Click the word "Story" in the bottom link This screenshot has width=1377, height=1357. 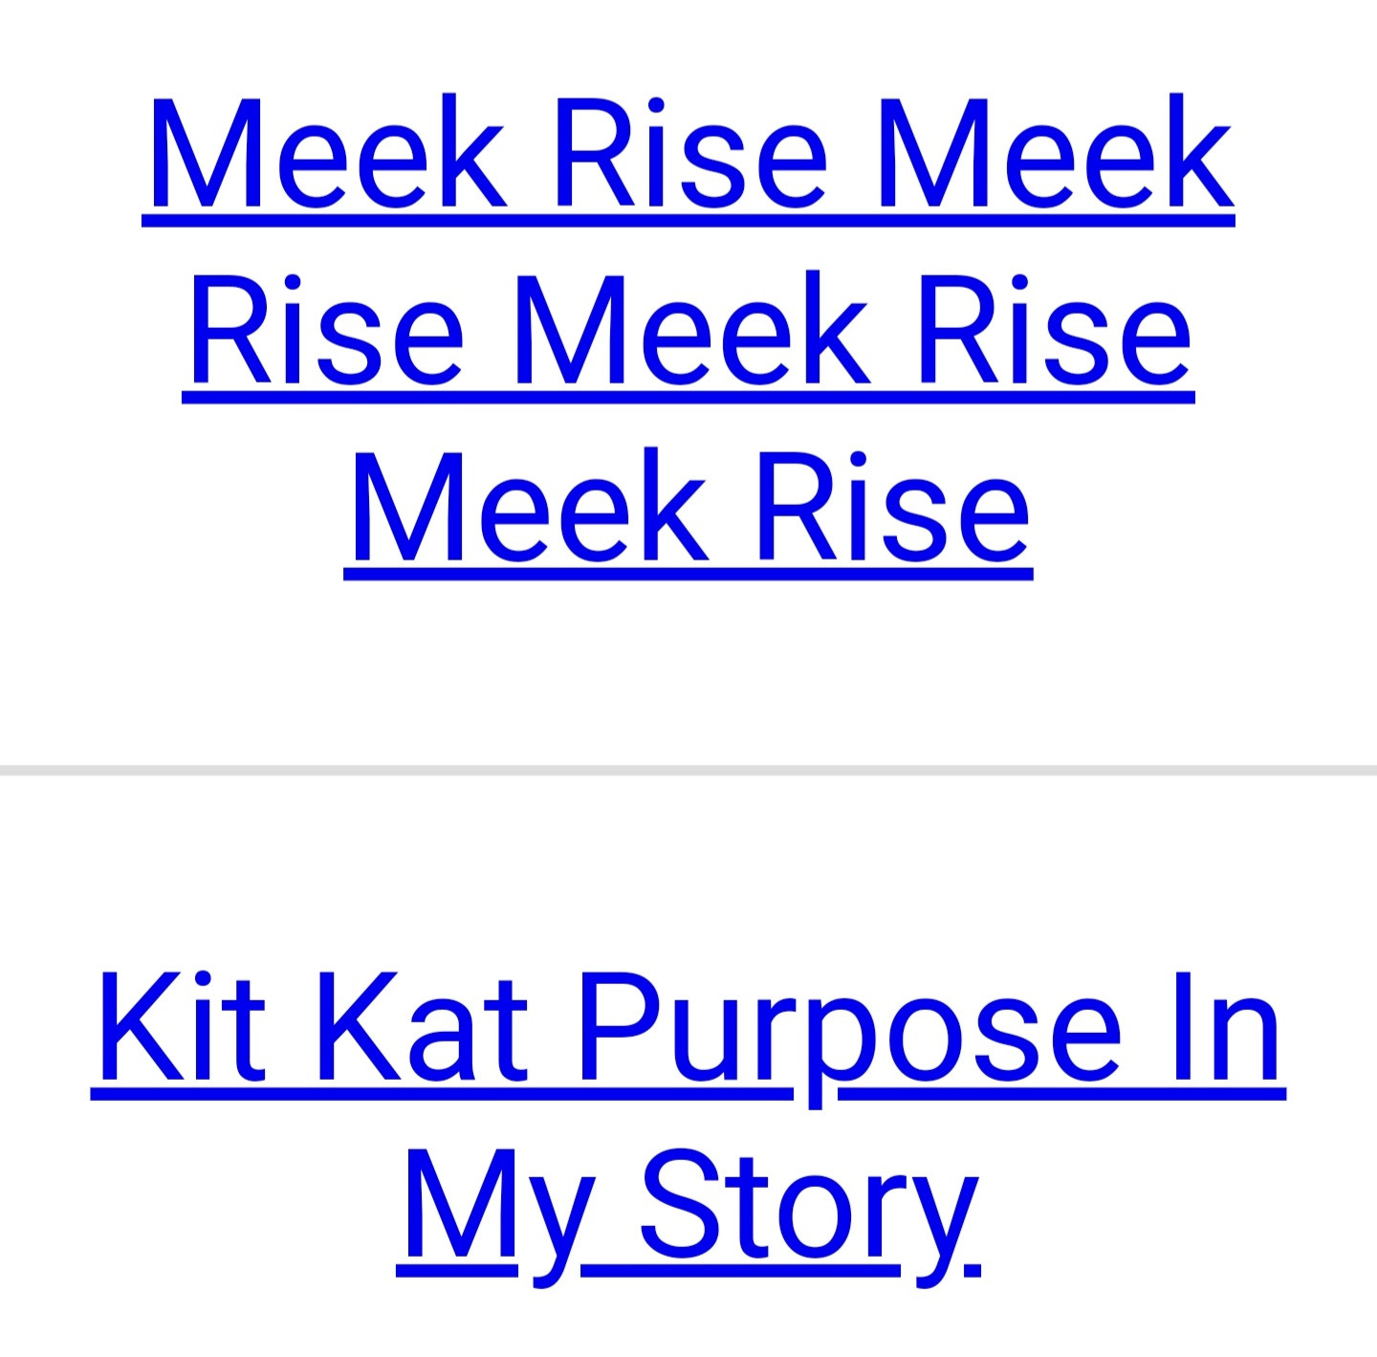tap(808, 1205)
